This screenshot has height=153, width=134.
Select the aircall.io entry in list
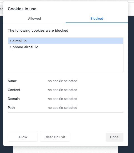point(66,41)
